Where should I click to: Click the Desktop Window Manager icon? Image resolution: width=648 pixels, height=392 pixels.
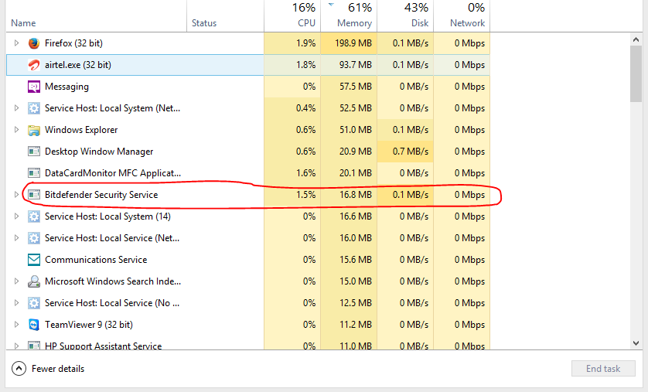pyautogui.click(x=34, y=152)
